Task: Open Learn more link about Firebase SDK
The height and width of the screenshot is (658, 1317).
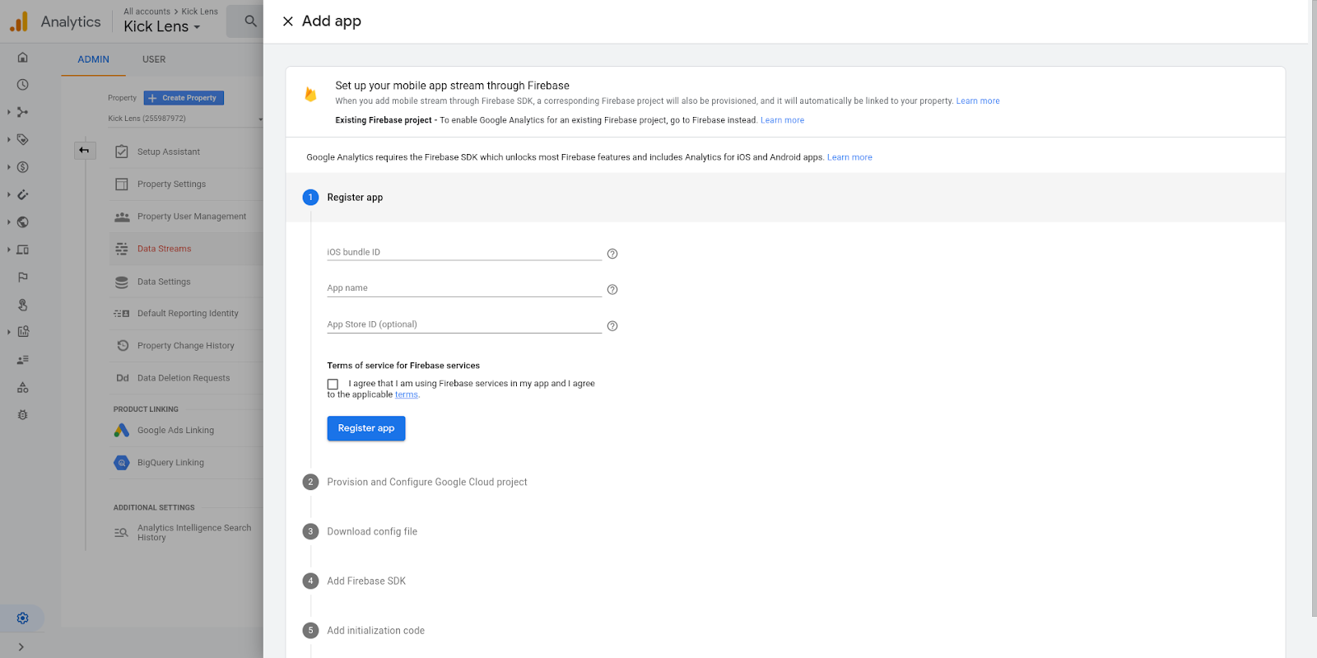Action: 849,157
